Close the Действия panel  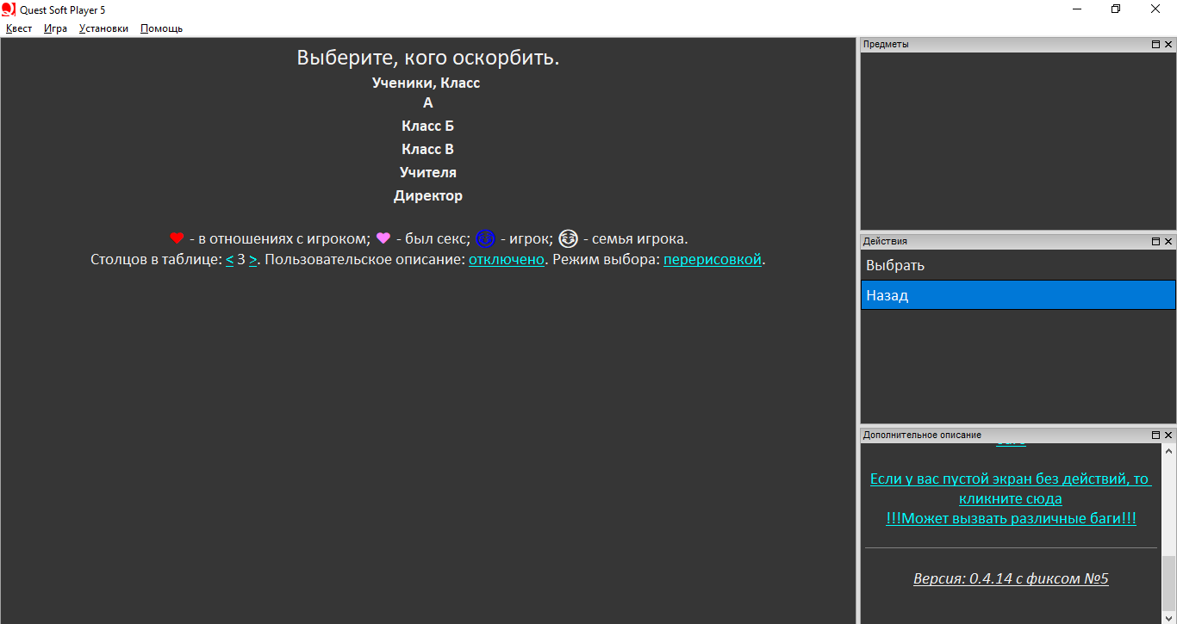coord(1168,242)
